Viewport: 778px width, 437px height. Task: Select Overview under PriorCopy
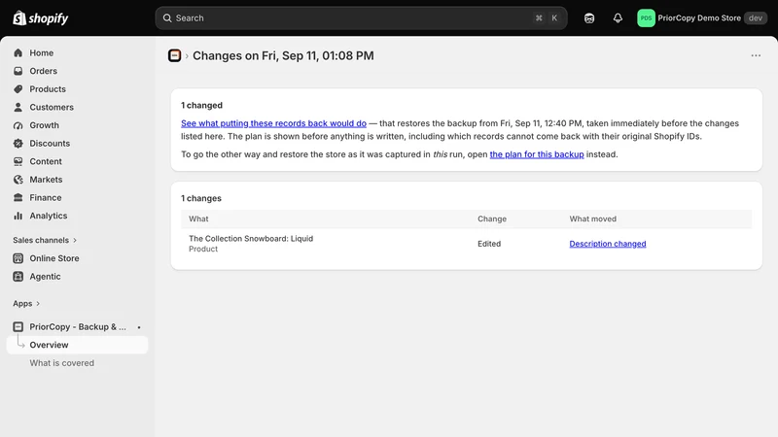(x=78, y=345)
